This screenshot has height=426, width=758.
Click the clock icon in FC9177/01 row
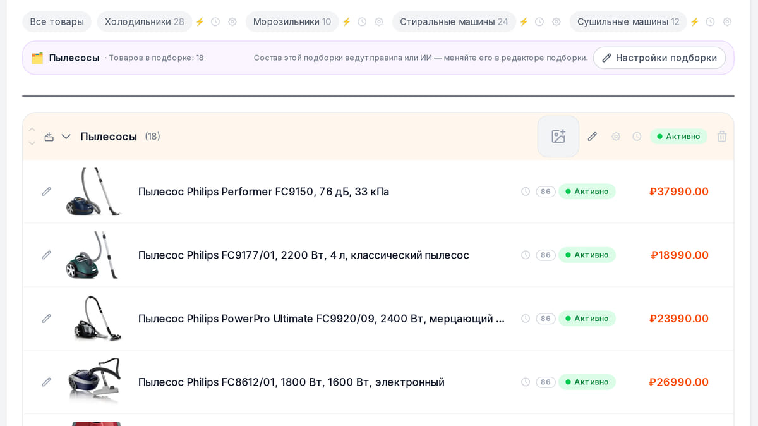pos(526,255)
